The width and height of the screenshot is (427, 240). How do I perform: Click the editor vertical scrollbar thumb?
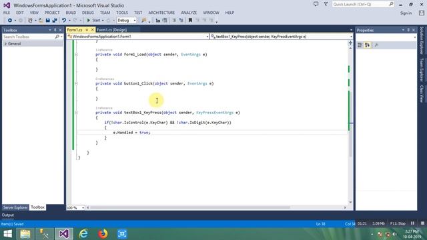(x=350, y=125)
